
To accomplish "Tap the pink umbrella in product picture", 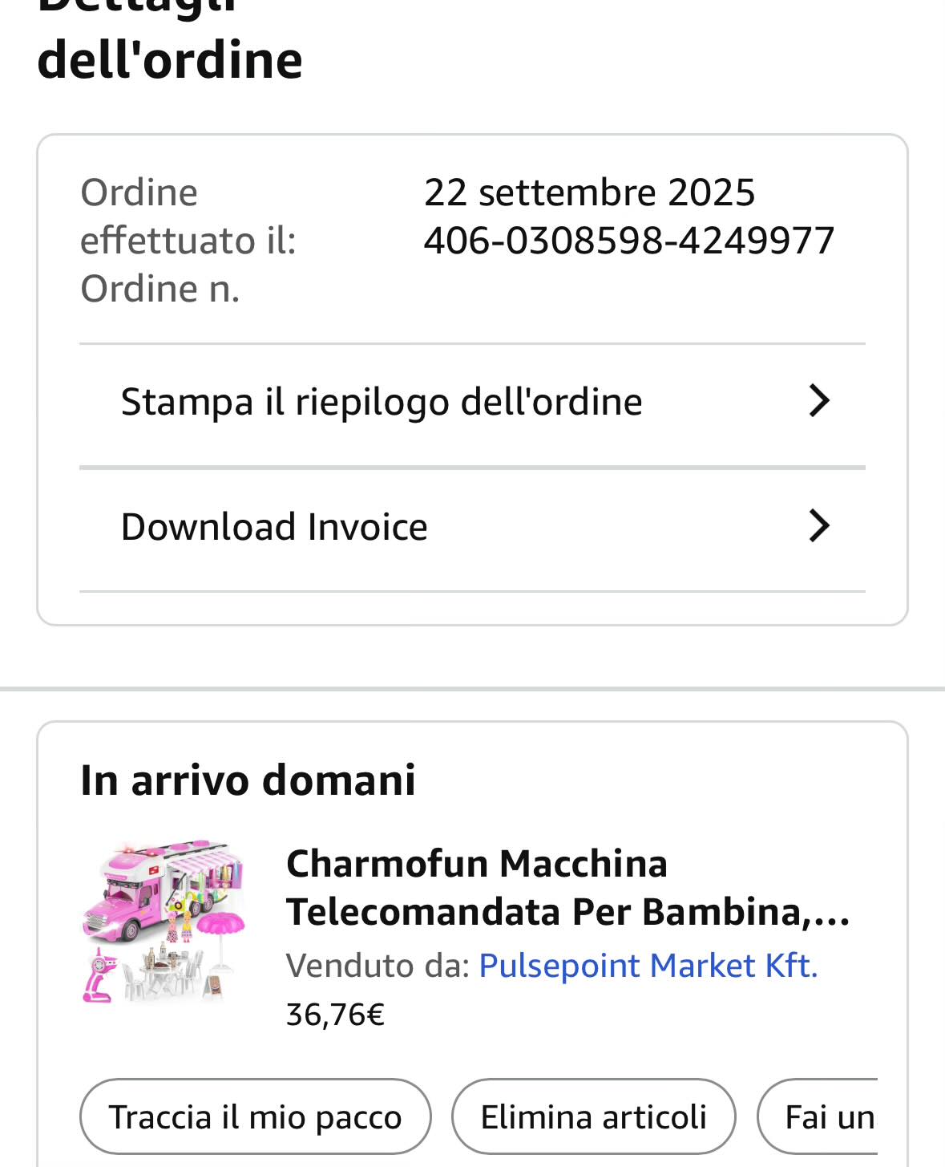I will point(219,932).
